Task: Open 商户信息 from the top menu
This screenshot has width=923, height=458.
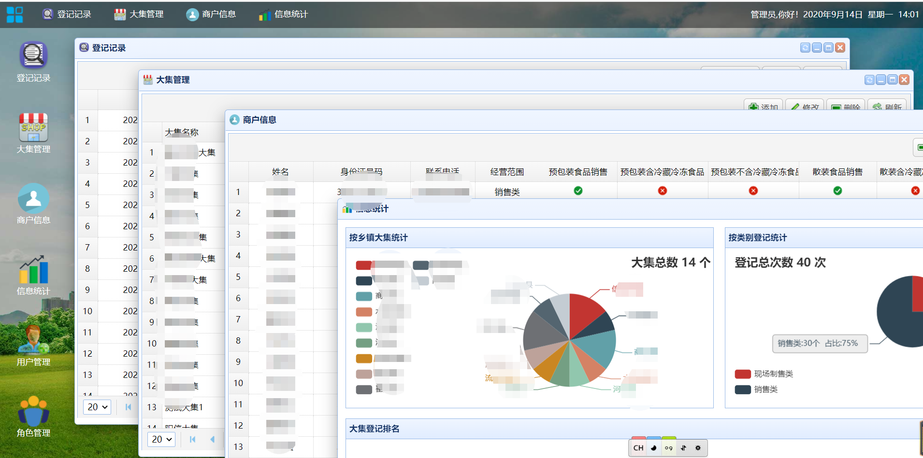Action: pos(211,14)
